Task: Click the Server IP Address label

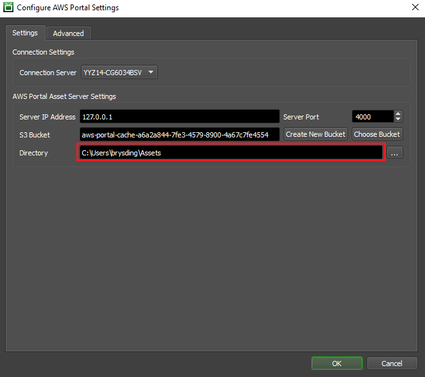Action: tap(48, 117)
